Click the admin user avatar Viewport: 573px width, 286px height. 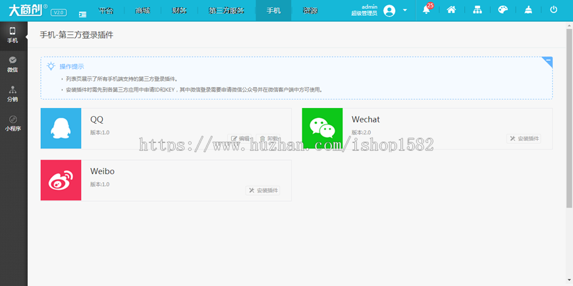click(x=389, y=11)
